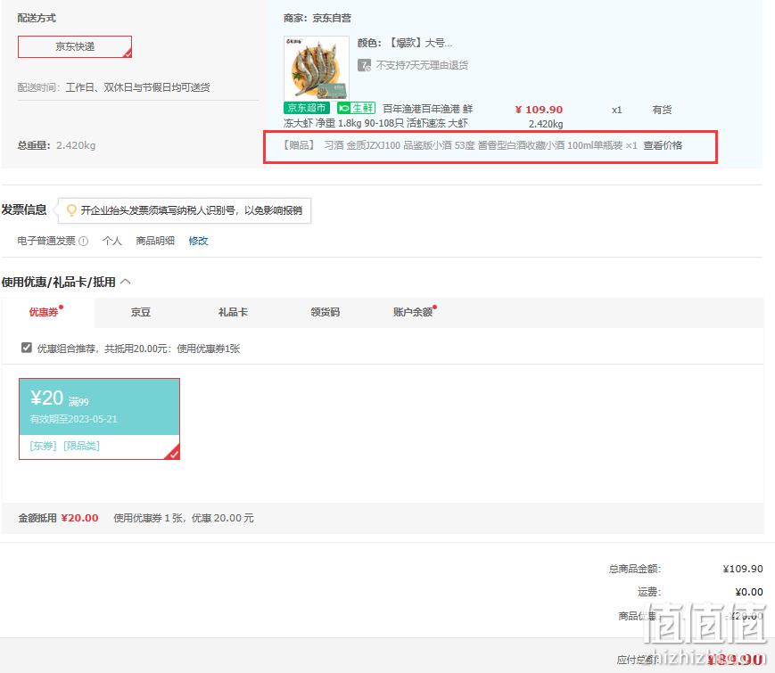The image size is (775, 673).
Task: Open the shrimp product thumbnail
Action: tap(317, 68)
